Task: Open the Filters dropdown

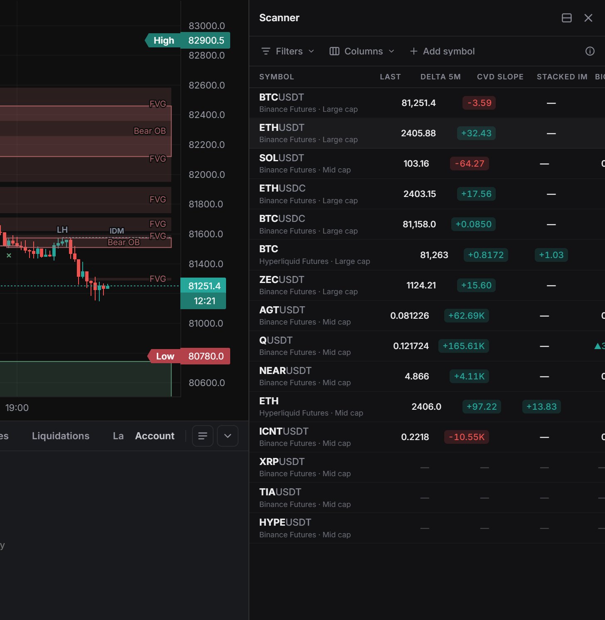Action: pos(288,51)
